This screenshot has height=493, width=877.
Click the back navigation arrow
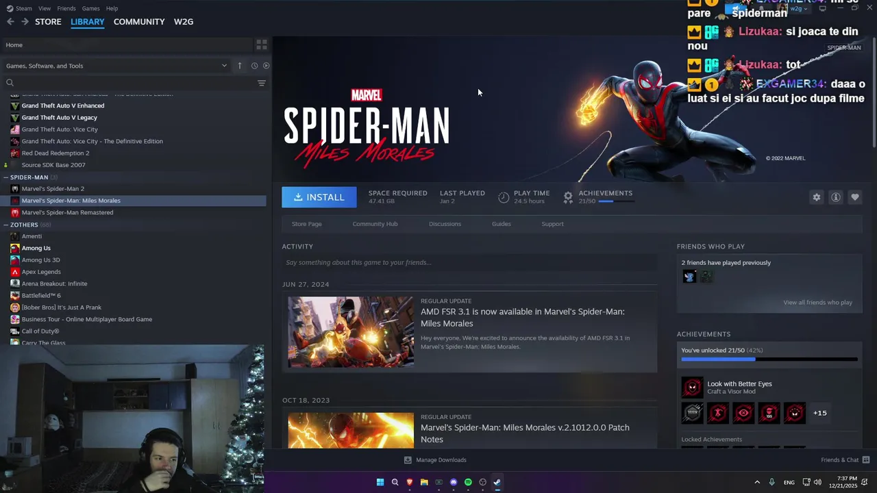click(x=10, y=22)
